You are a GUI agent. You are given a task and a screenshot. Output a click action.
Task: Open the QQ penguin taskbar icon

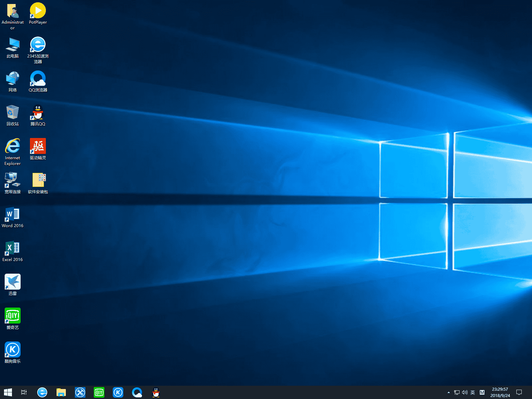pyautogui.click(x=156, y=392)
